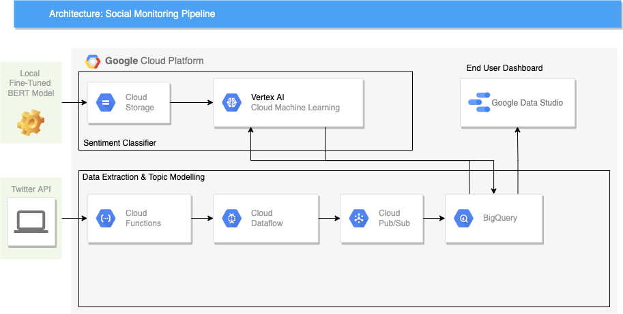This screenshot has width=623, height=314.
Task: Click the Vertex AI brain icon
Action: [x=231, y=103]
